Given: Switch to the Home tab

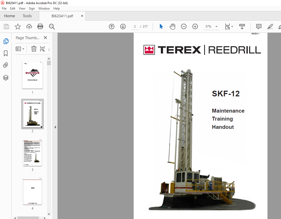Looking at the screenshot, I should point(10,16).
